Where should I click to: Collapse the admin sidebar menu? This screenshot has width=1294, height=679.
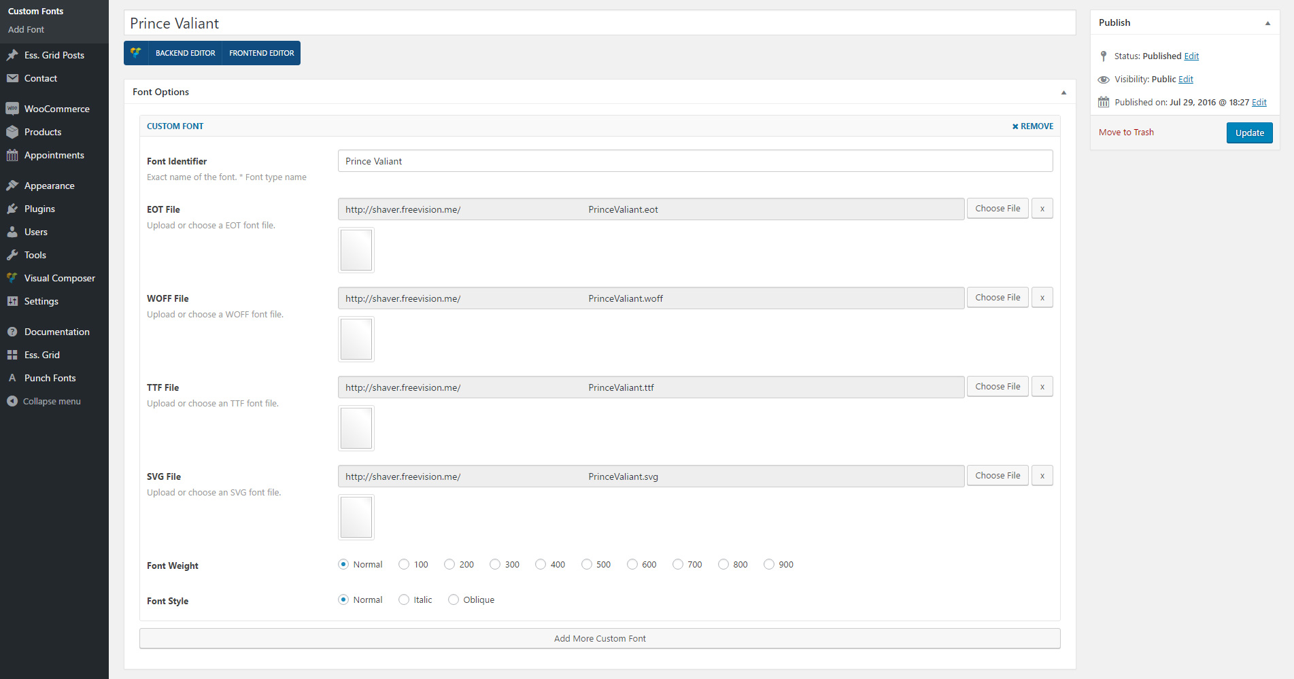pyautogui.click(x=44, y=401)
